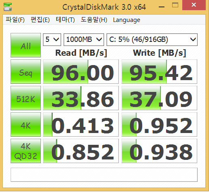Open the 1000MB test size dropdown
The width and height of the screenshot is (209, 192).
pyautogui.click(x=84, y=39)
